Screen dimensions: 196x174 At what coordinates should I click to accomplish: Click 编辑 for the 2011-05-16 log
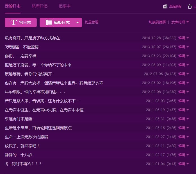click(x=182, y=128)
